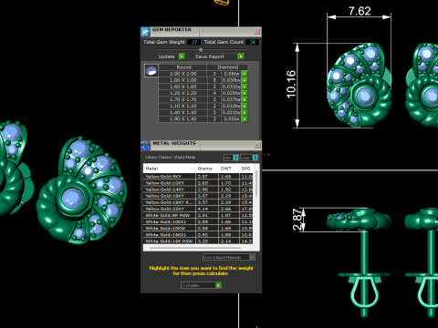Select the Yellow Gold:14KY row
Image resolution: width=438 pixels, height=328 pixels.
point(198,190)
